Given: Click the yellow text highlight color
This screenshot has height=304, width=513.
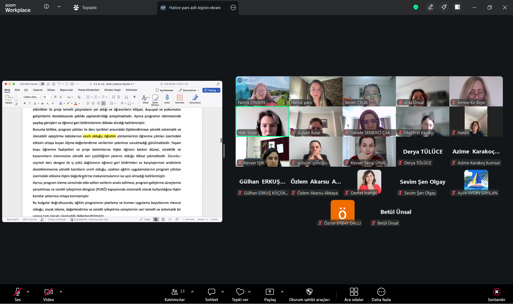Looking at the screenshot, I should [68, 103].
